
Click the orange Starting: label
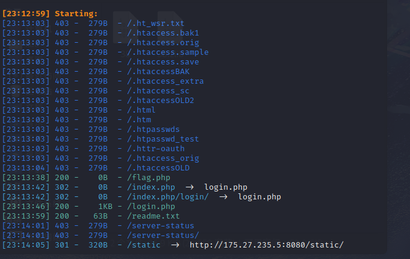click(x=76, y=13)
